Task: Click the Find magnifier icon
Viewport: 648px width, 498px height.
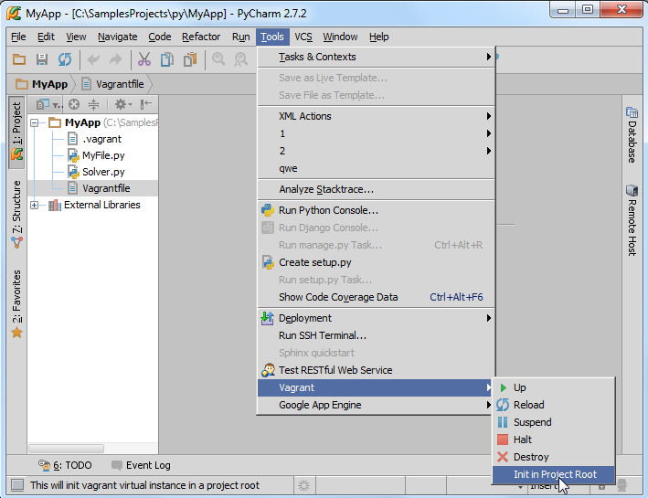Action: pyautogui.click(x=218, y=60)
